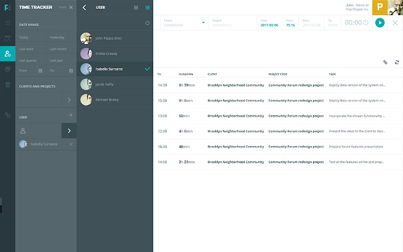Click the From date range field

point(31,71)
